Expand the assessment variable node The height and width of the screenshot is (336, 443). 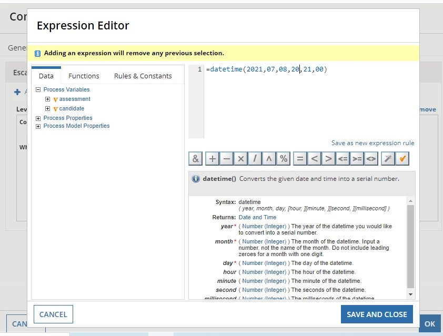coord(47,99)
